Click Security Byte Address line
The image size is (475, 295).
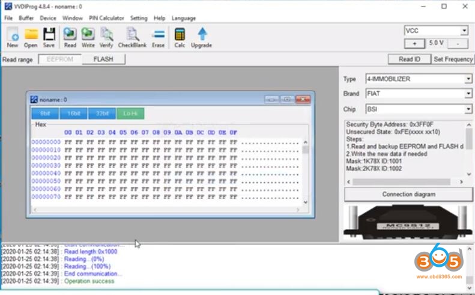[390, 124]
